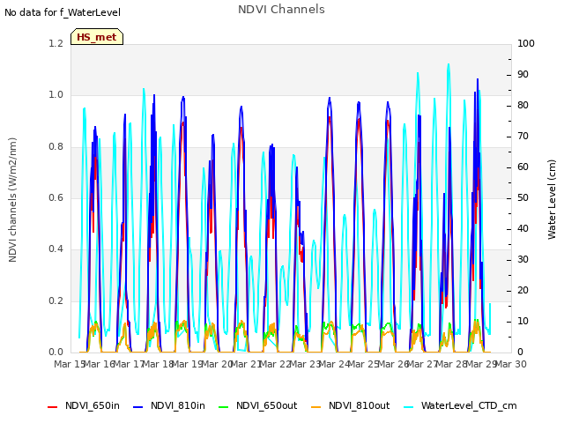Click the 80 tick on right axis
Viewport: 564px width, 423px height.
[523, 106]
